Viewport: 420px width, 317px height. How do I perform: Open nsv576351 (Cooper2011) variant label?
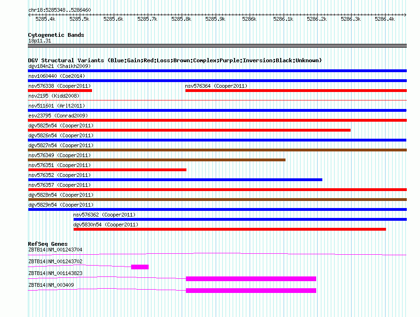click(59, 165)
